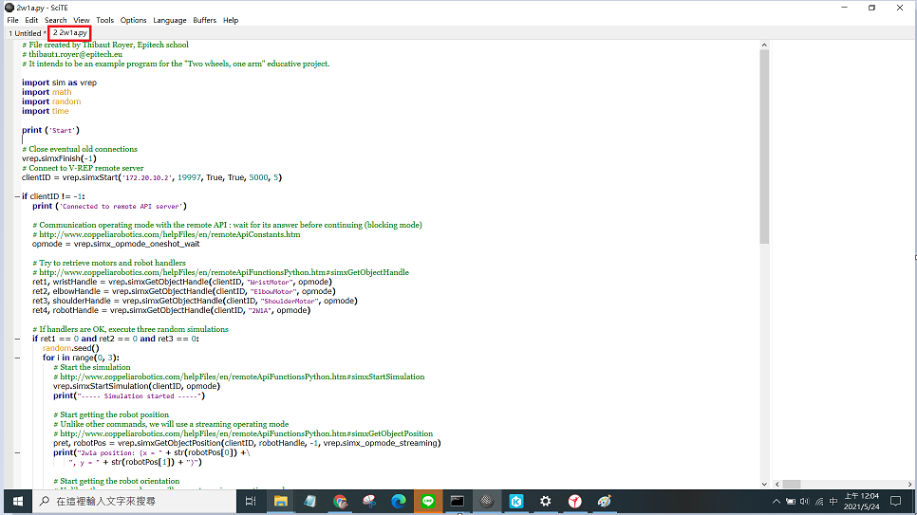Image resolution: width=917 pixels, height=515 pixels.
Task: Open the Windows Start menu
Action: tap(16, 501)
